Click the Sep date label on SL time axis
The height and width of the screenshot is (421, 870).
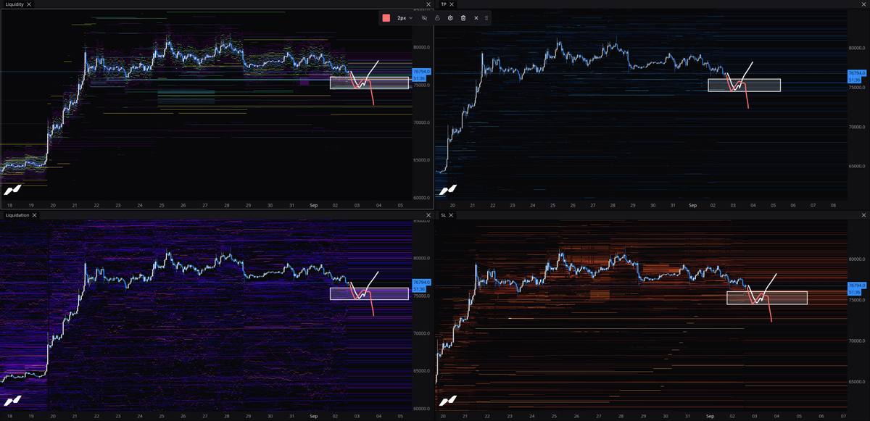pos(710,417)
